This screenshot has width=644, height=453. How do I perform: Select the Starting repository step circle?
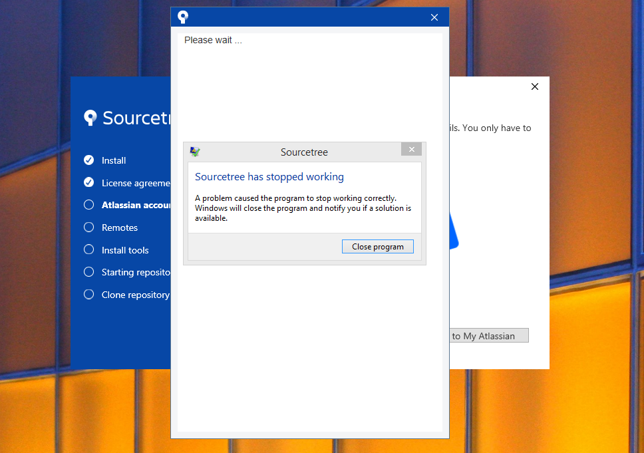click(88, 272)
